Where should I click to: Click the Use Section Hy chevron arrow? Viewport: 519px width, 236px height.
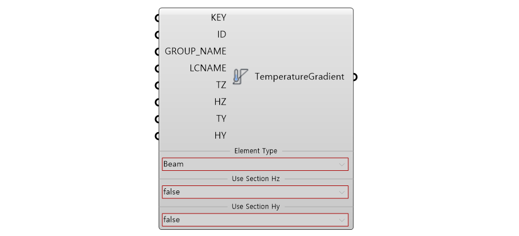tap(342, 220)
